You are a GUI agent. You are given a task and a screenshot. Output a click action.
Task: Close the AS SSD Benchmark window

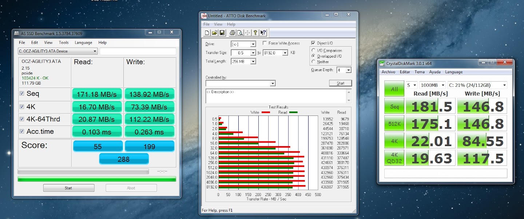click(172, 32)
